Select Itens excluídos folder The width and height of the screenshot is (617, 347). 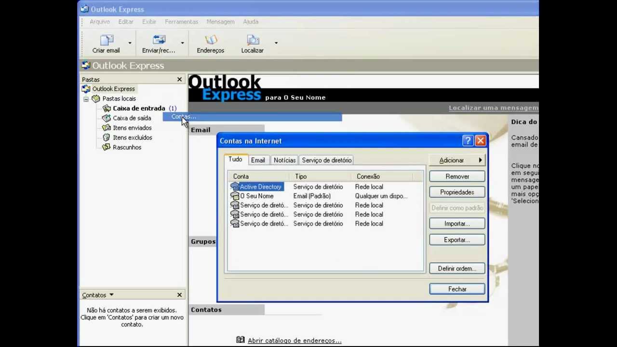point(133,137)
